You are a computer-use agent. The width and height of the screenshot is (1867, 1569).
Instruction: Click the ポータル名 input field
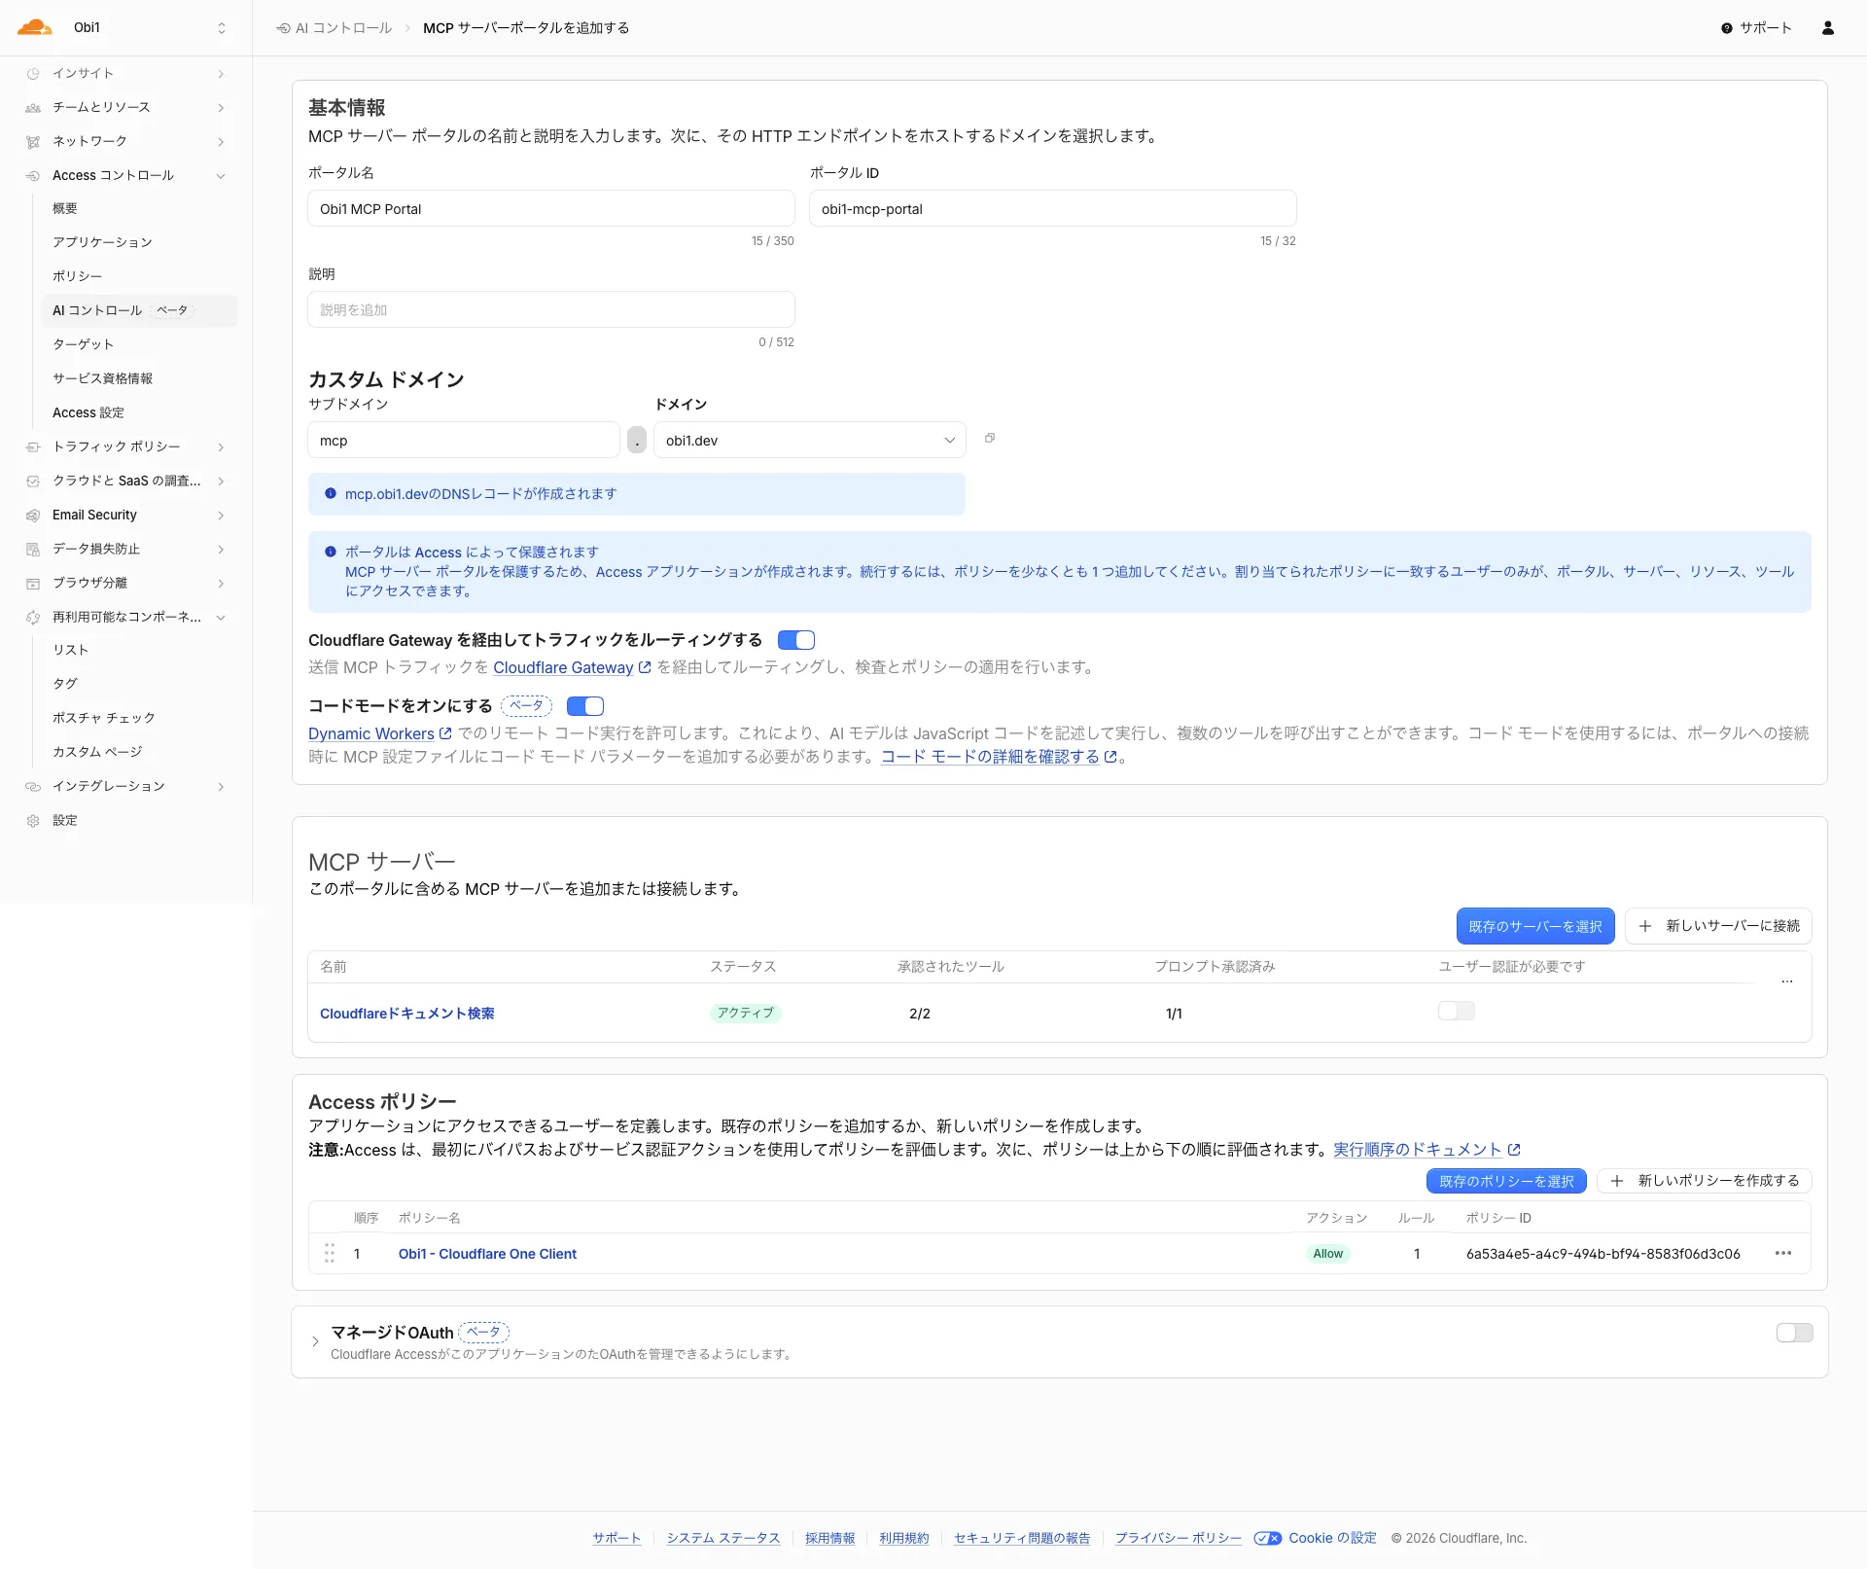tap(551, 209)
